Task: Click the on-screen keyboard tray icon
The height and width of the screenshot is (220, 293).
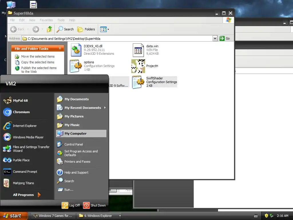Action: click(x=256, y=216)
